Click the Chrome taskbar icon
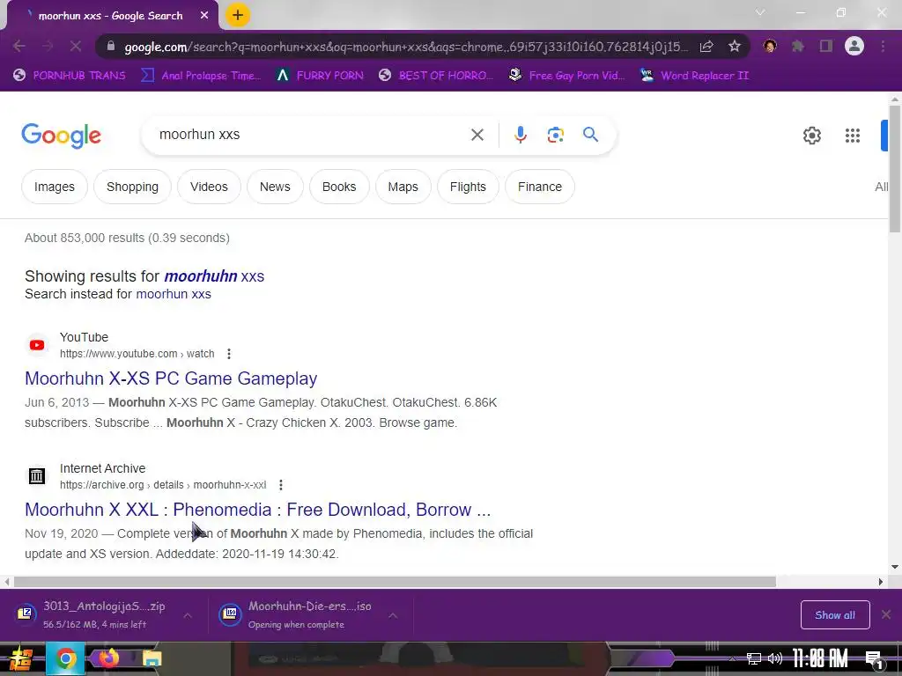 point(65,658)
